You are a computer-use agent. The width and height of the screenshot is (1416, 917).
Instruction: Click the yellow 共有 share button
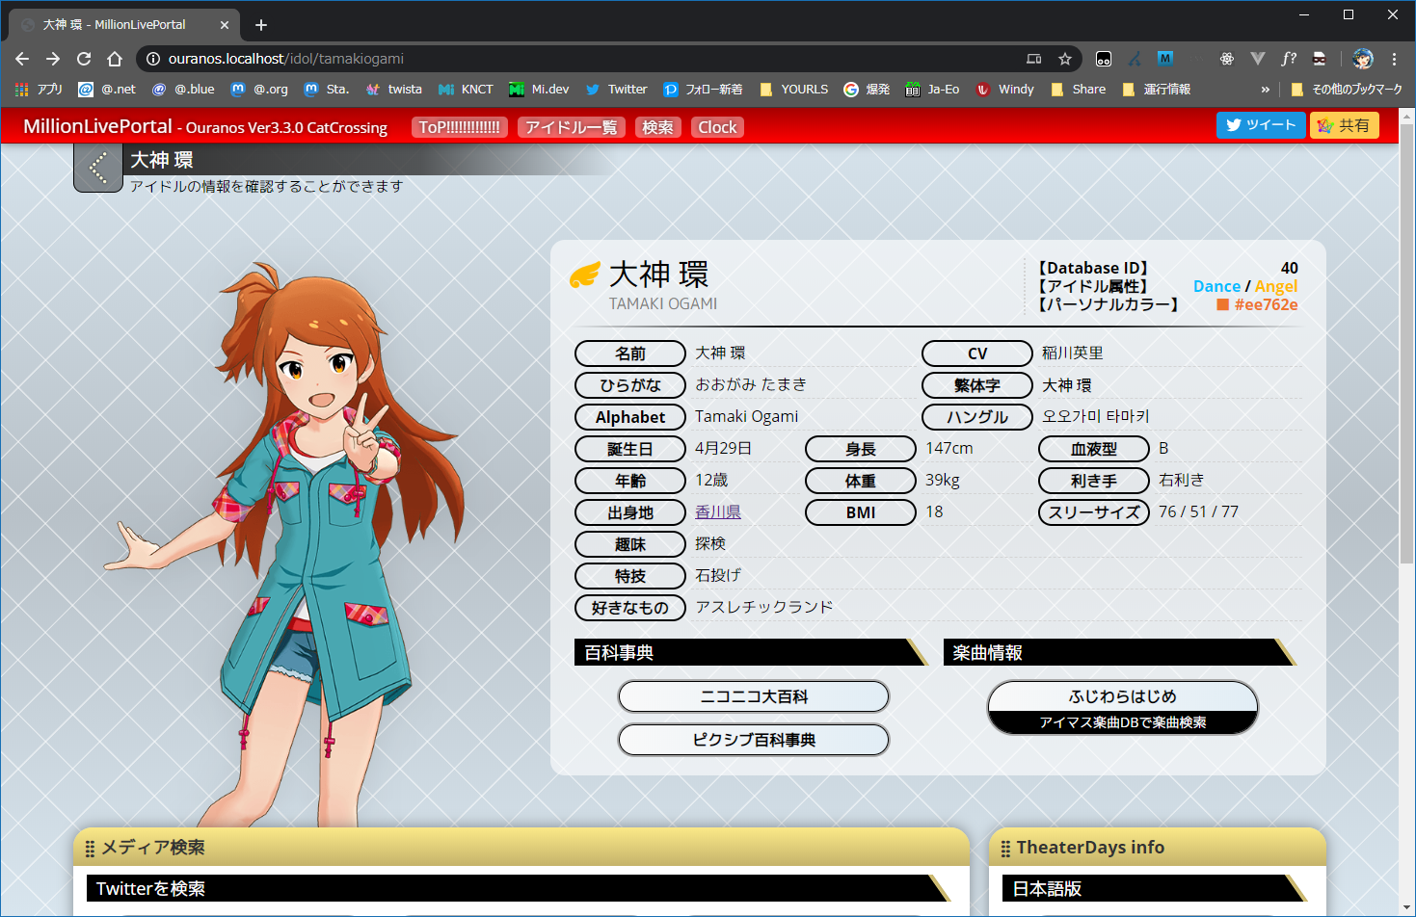(x=1345, y=125)
